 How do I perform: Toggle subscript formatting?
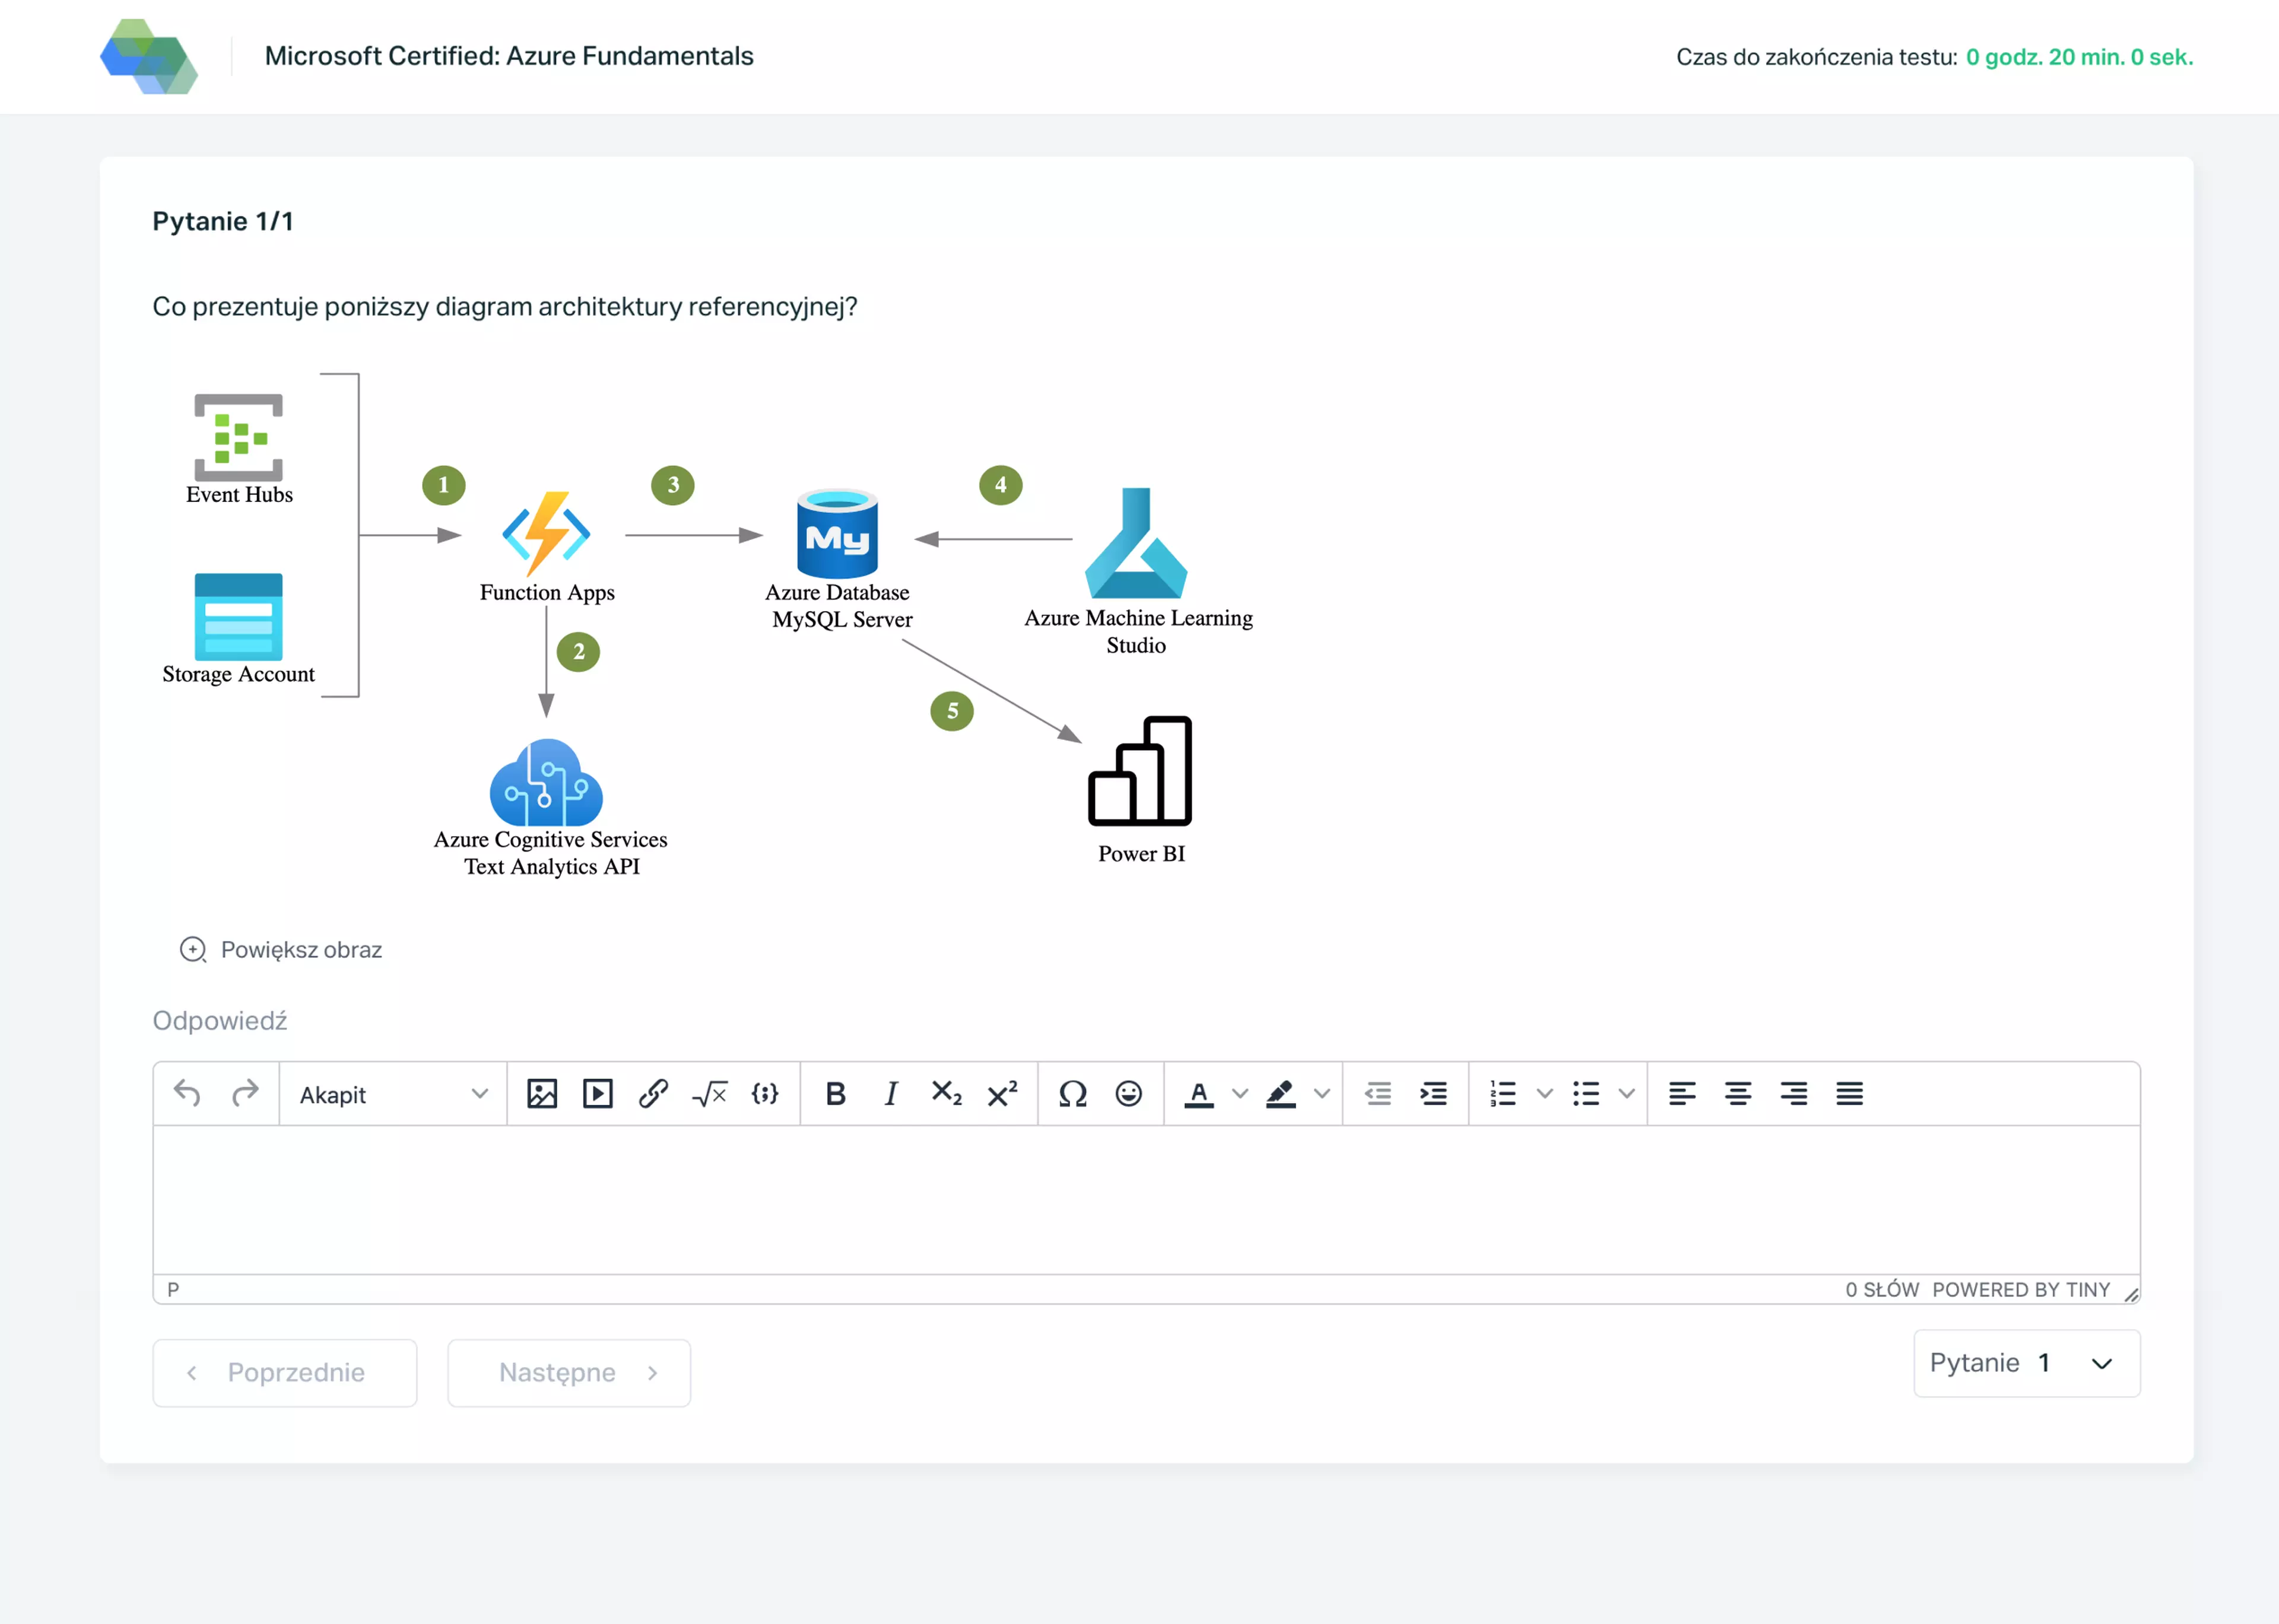click(x=947, y=1094)
